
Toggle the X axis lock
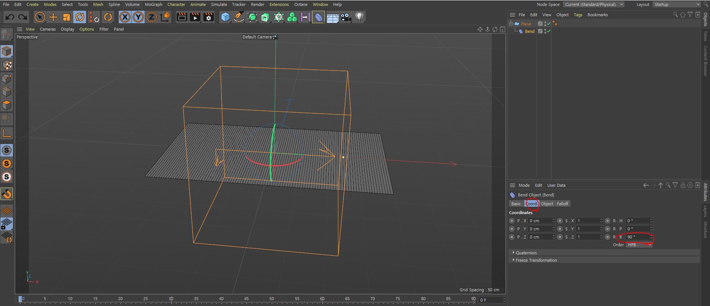125,17
